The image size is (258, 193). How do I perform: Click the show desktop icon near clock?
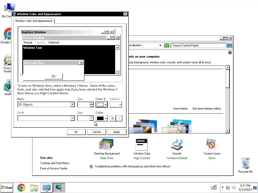click(x=255, y=187)
